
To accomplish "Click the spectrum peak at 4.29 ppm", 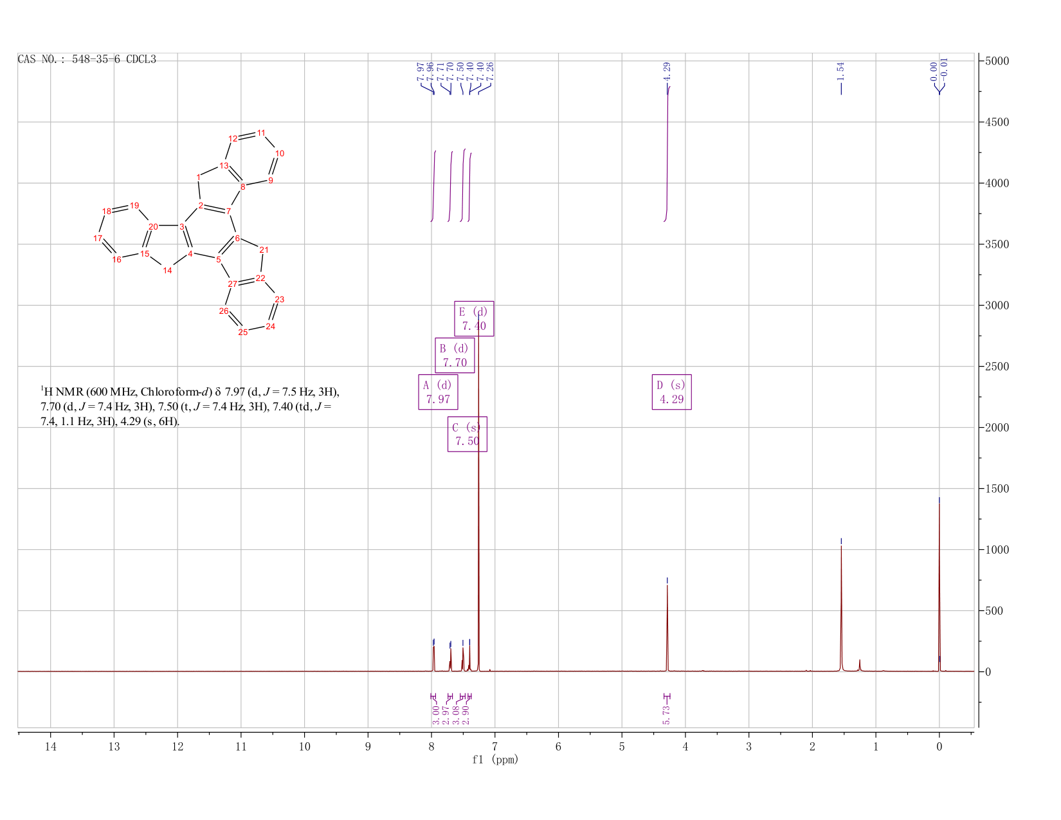I will click(667, 627).
